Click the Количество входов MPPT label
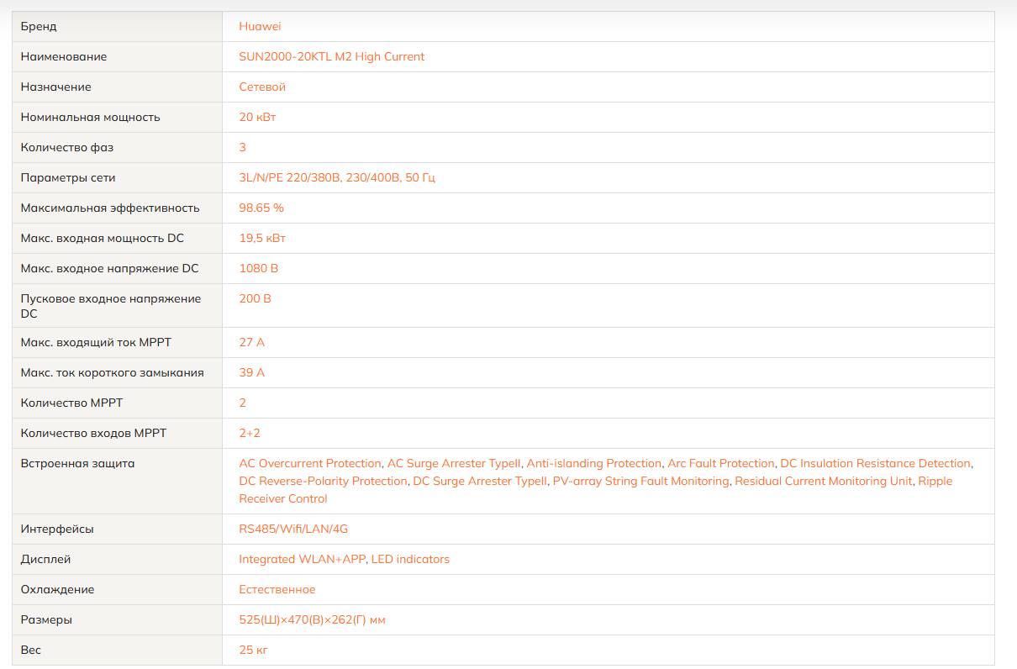 [94, 433]
